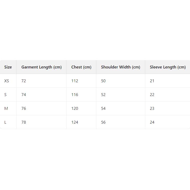Select chest value 116
The height and width of the screenshot is (190, 190).
tap(75, 95)
